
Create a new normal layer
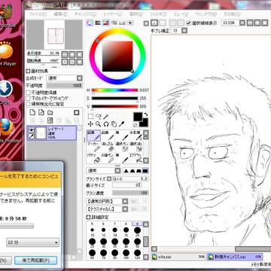point(32,112)
